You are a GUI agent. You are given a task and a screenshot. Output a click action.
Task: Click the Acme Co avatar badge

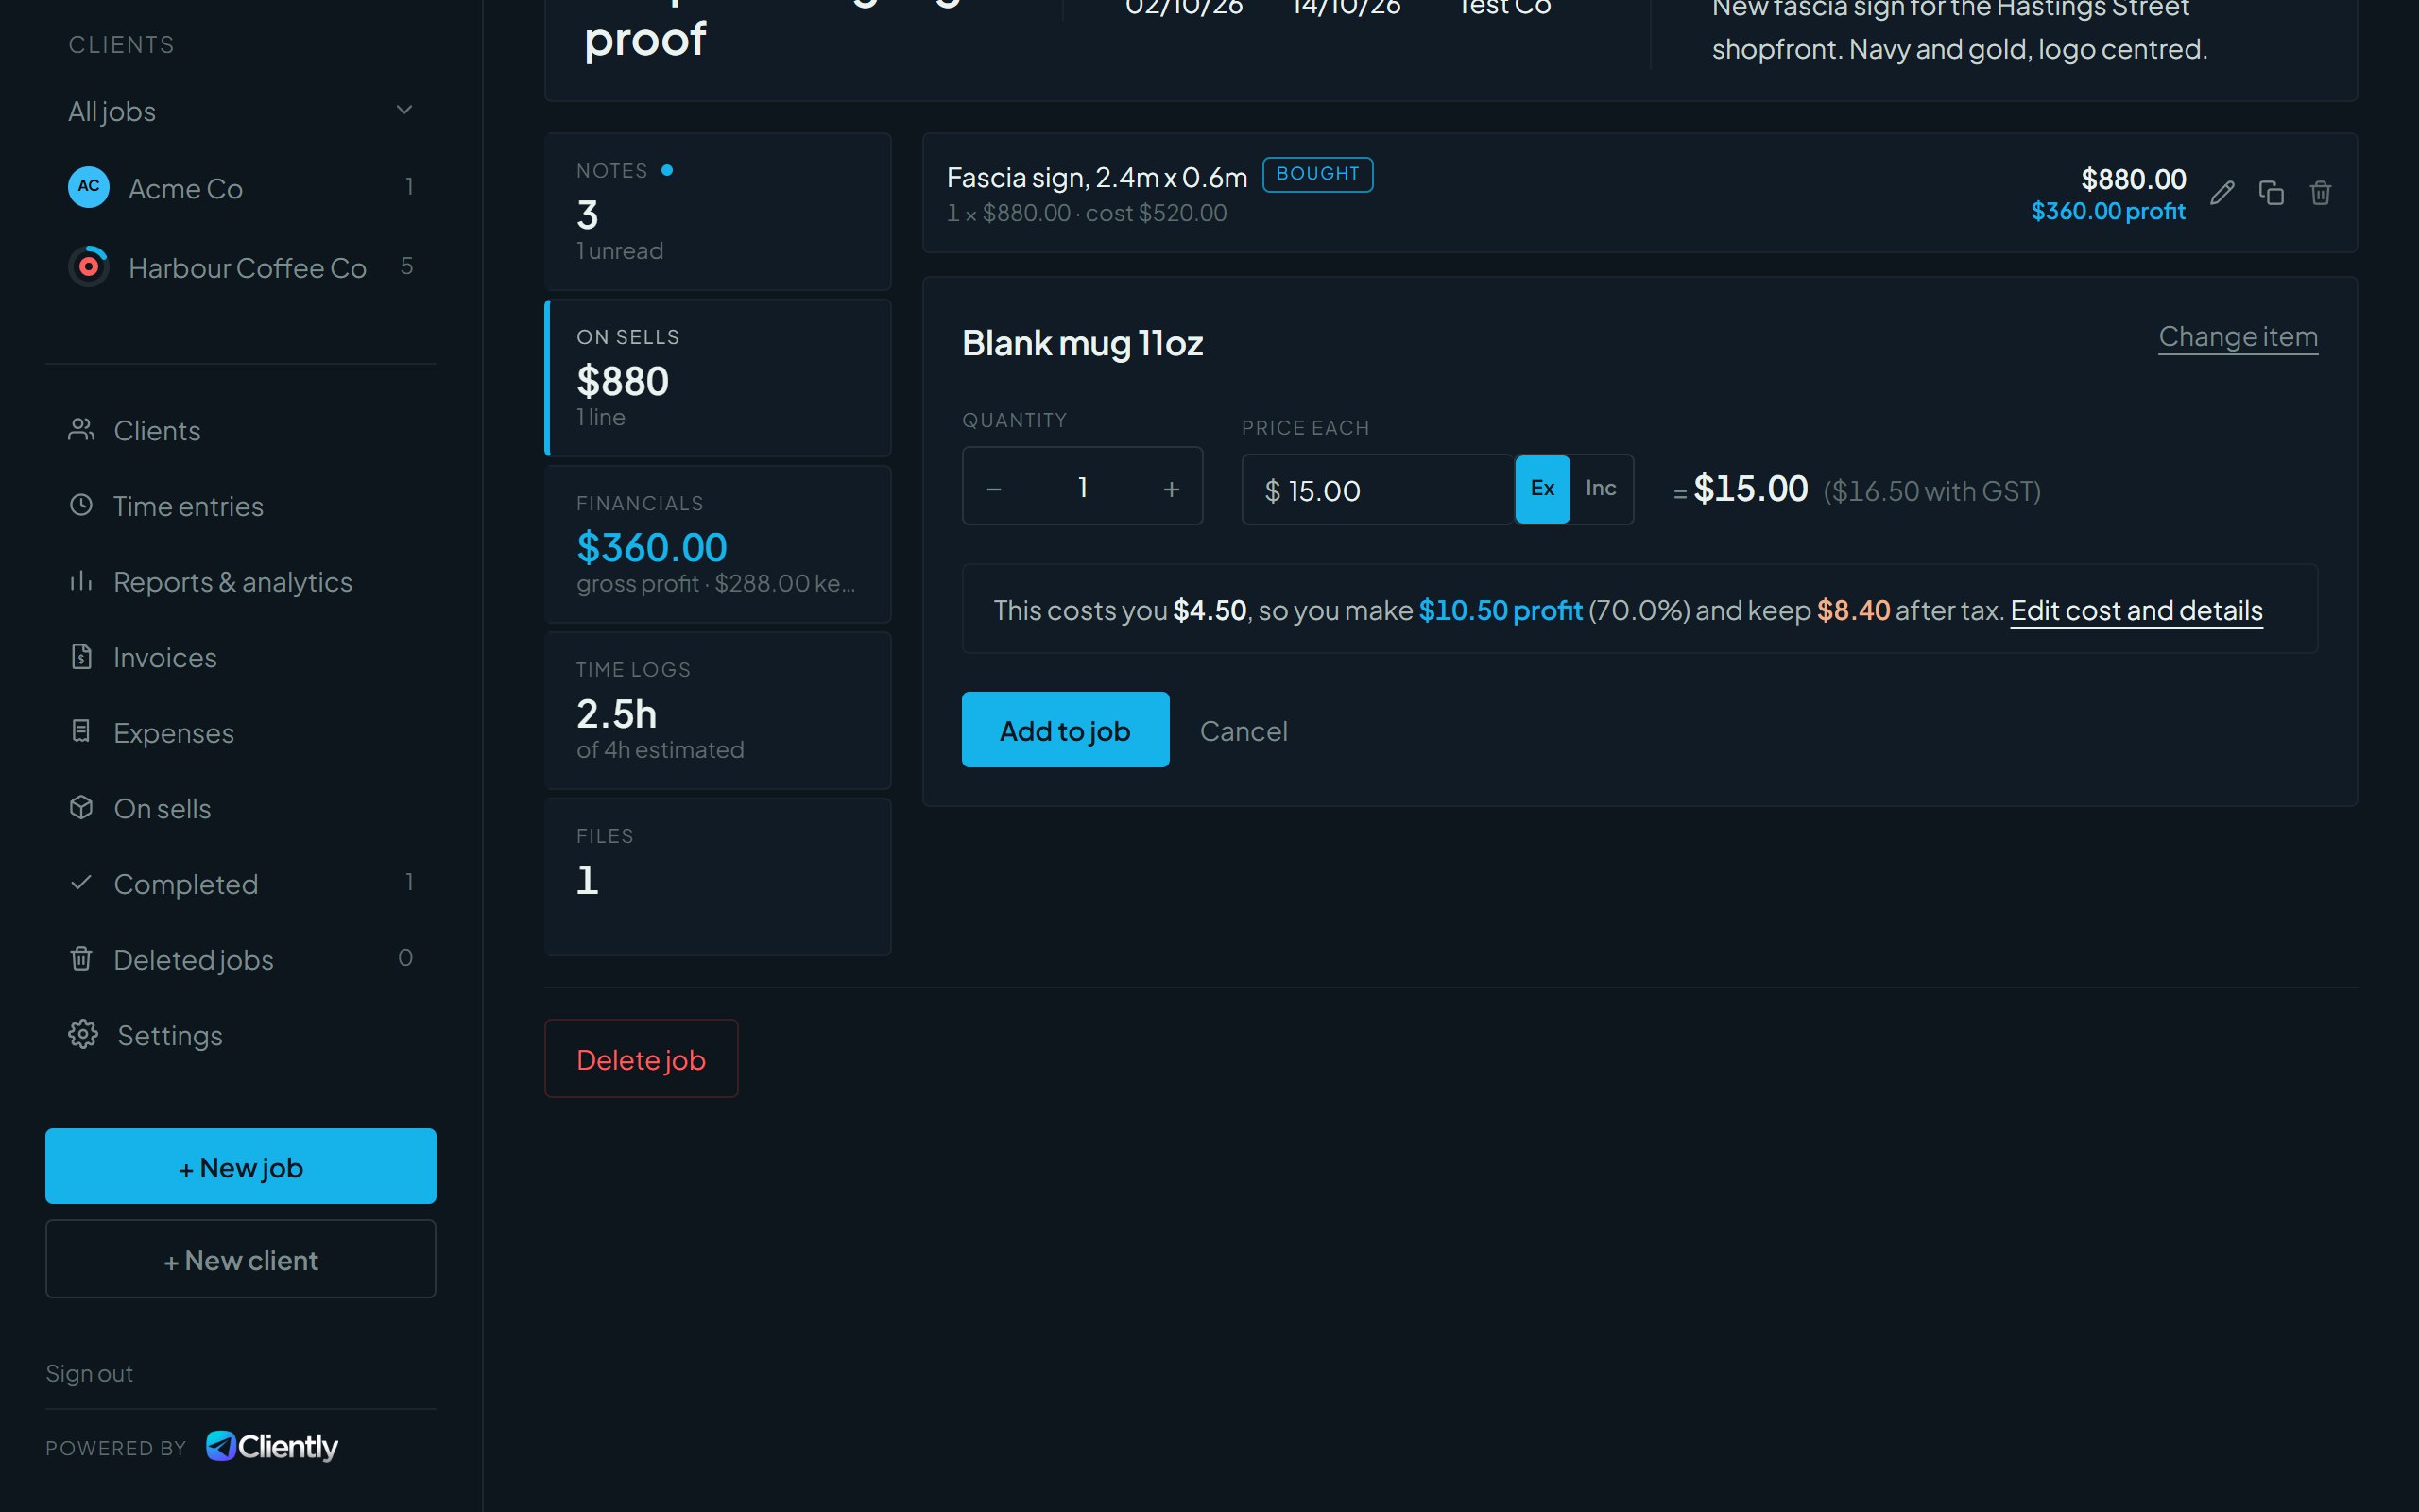click(x=89, y=187)
